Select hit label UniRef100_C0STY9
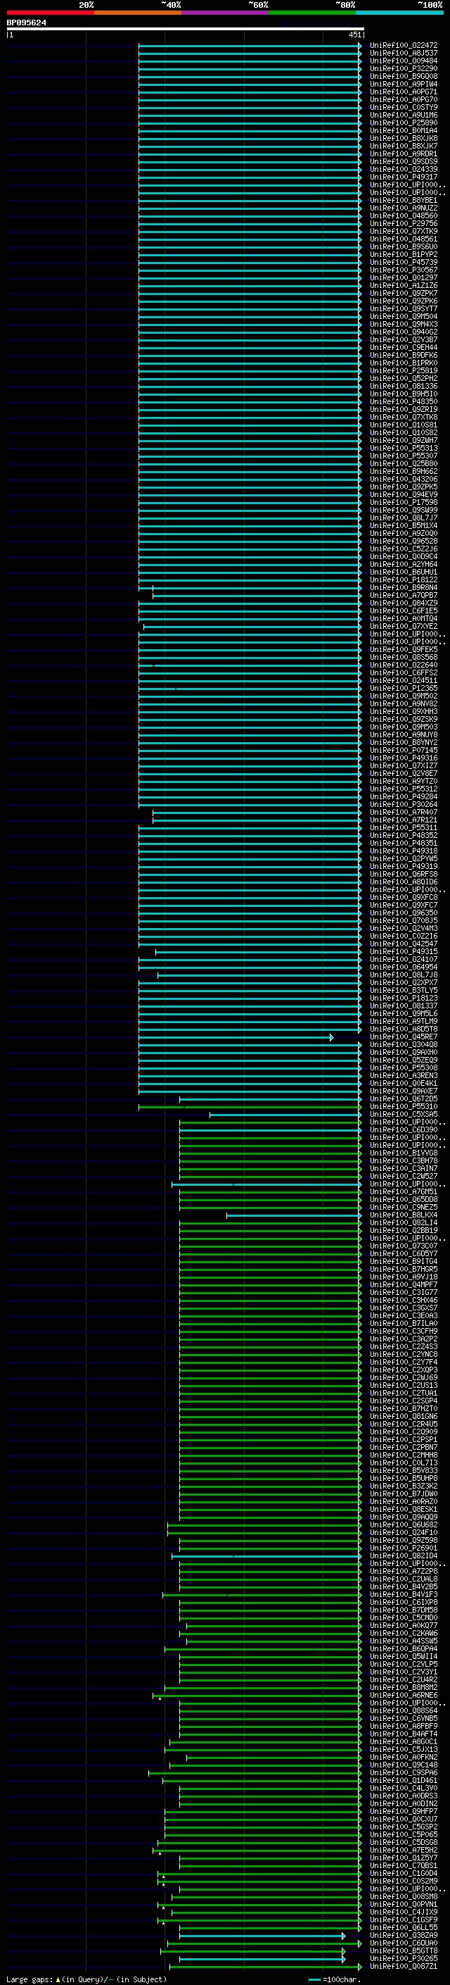450x1985 pixels. (404, 107)
